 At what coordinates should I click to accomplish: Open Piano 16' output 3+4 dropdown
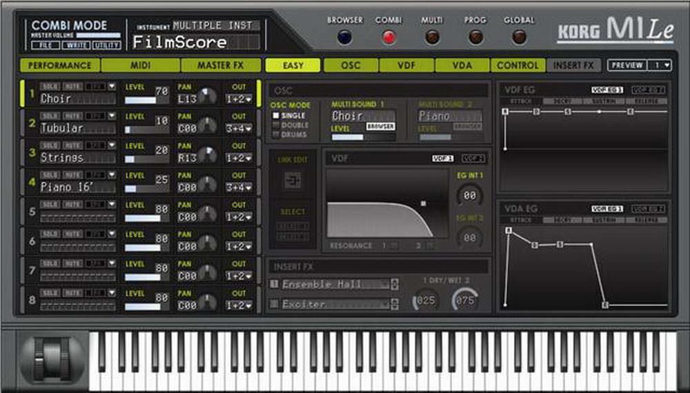(239, 188)
